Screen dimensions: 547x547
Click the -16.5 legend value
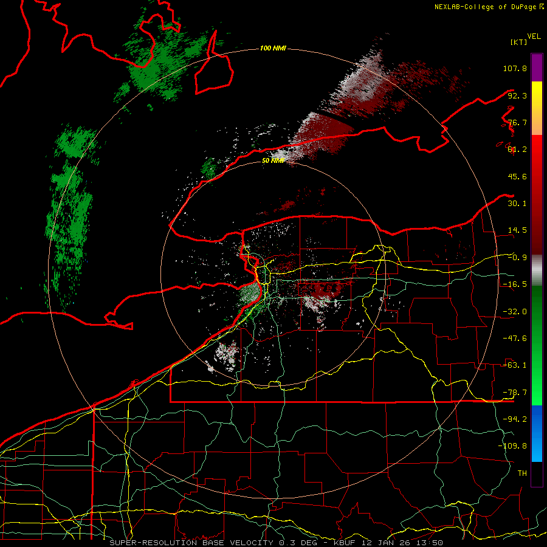point(515,284)
